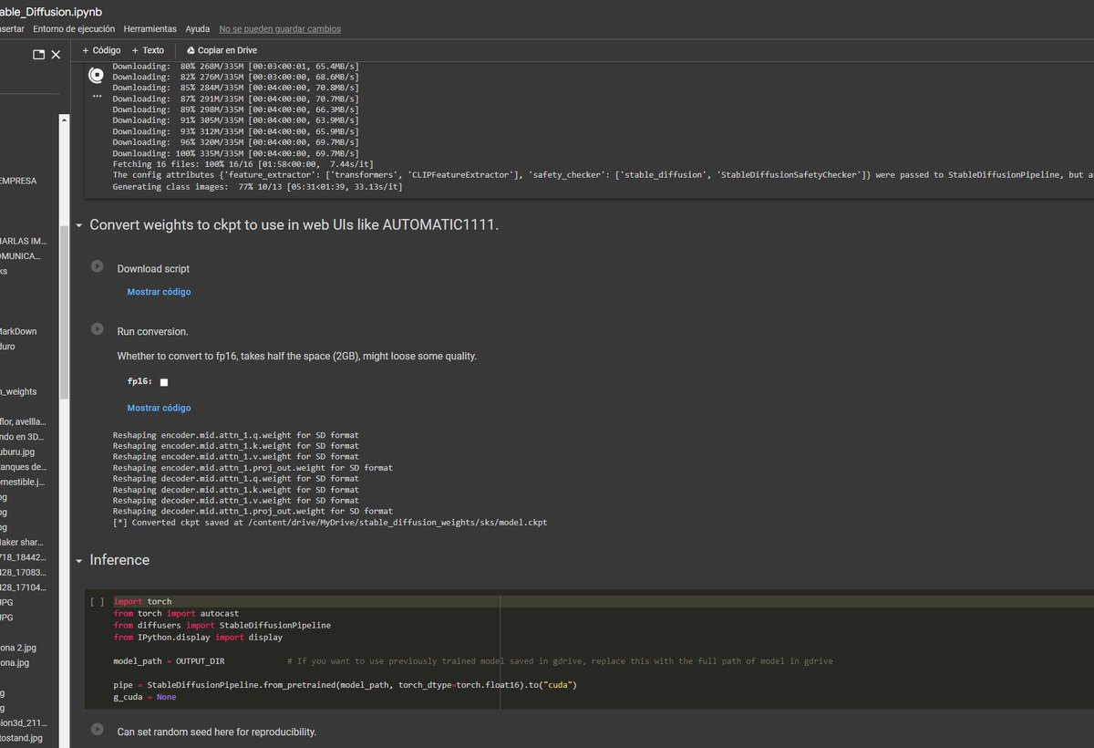1094x748 pixels.
Task: Click the Inference heading text
Action: point(119,560)
